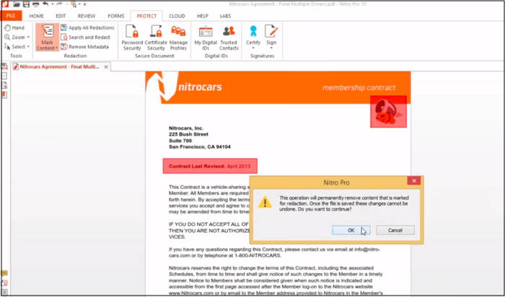Open Search and Redact

[86, 37]
